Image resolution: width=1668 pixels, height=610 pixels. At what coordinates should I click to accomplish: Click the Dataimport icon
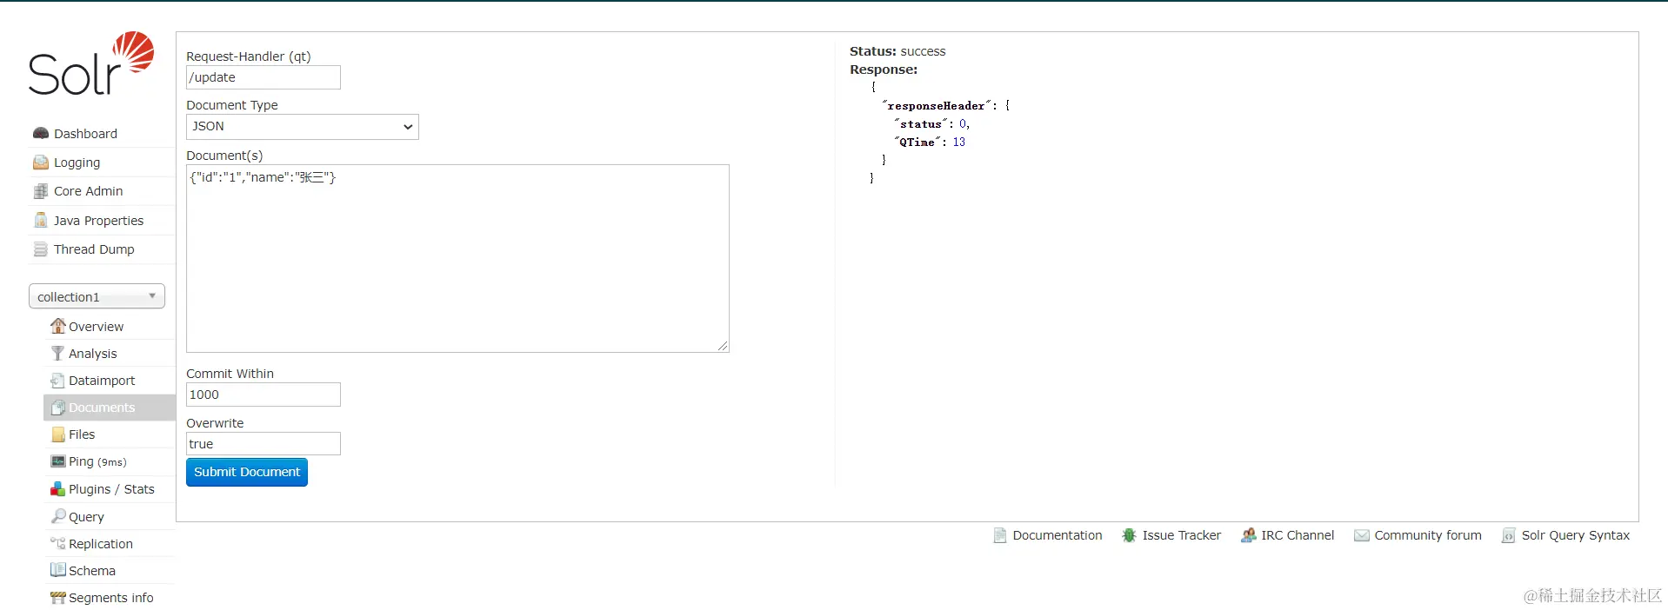click(x=57, y=380)
